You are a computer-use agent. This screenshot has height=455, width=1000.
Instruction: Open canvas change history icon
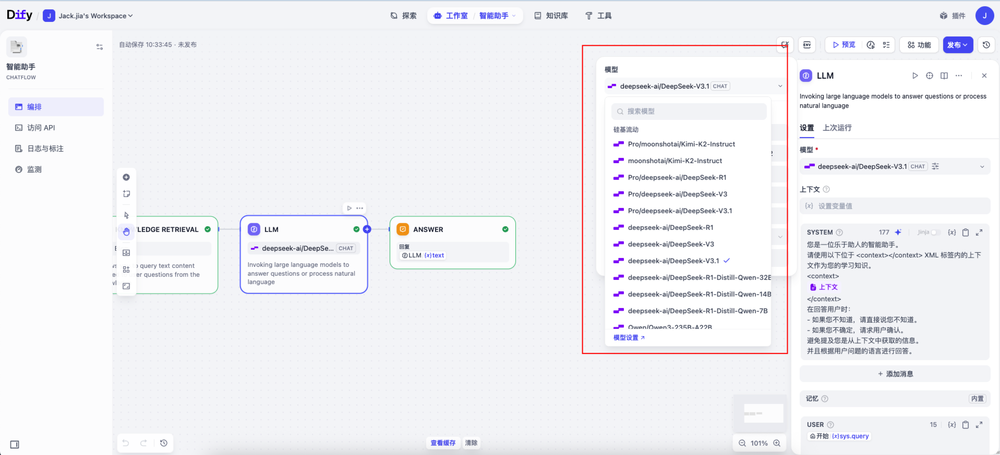(164, 443)
